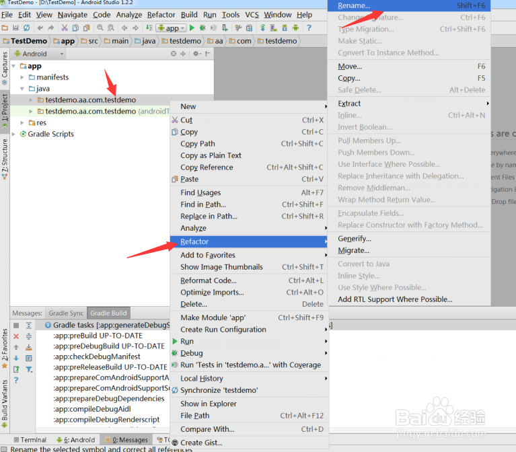The width and height of the screenshot is (516, 452).
Task: Click the Debug app bug icon
Action: (x=202, y=28)
